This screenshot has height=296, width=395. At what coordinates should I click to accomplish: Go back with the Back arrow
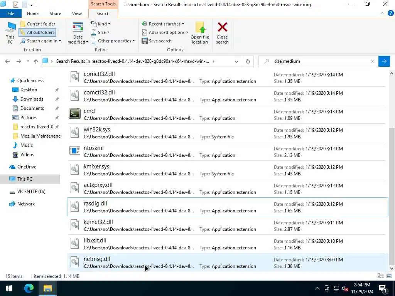pyautogui.click(x=7, y=61)
